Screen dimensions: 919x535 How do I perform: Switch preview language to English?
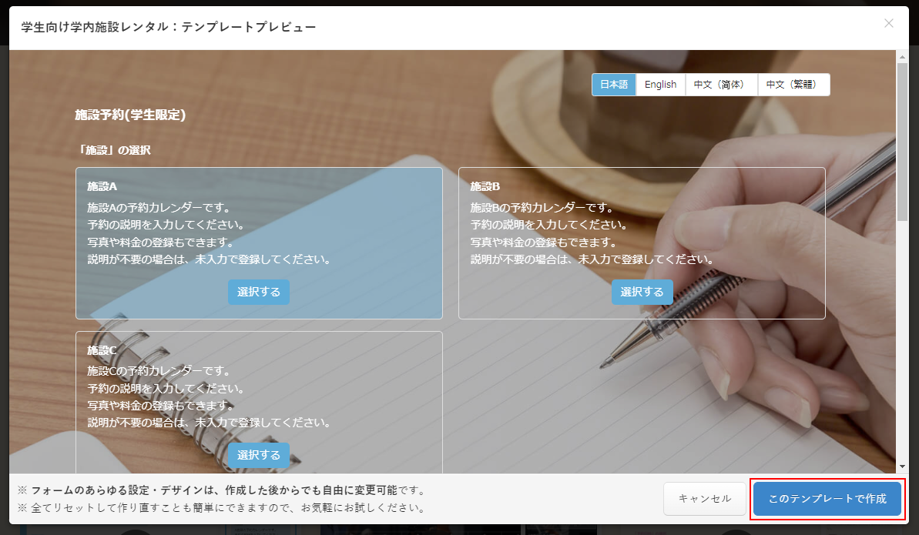click(660, 85)
